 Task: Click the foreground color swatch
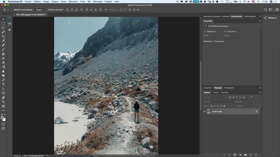pos(2,118)
